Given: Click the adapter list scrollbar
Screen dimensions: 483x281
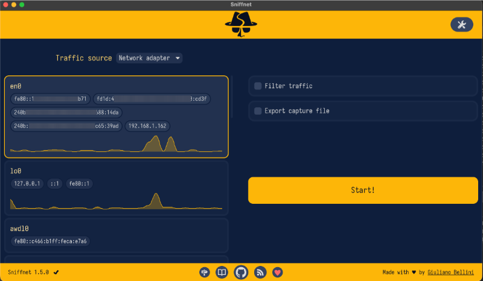Looking at the screenshot, I should point(232,97).
